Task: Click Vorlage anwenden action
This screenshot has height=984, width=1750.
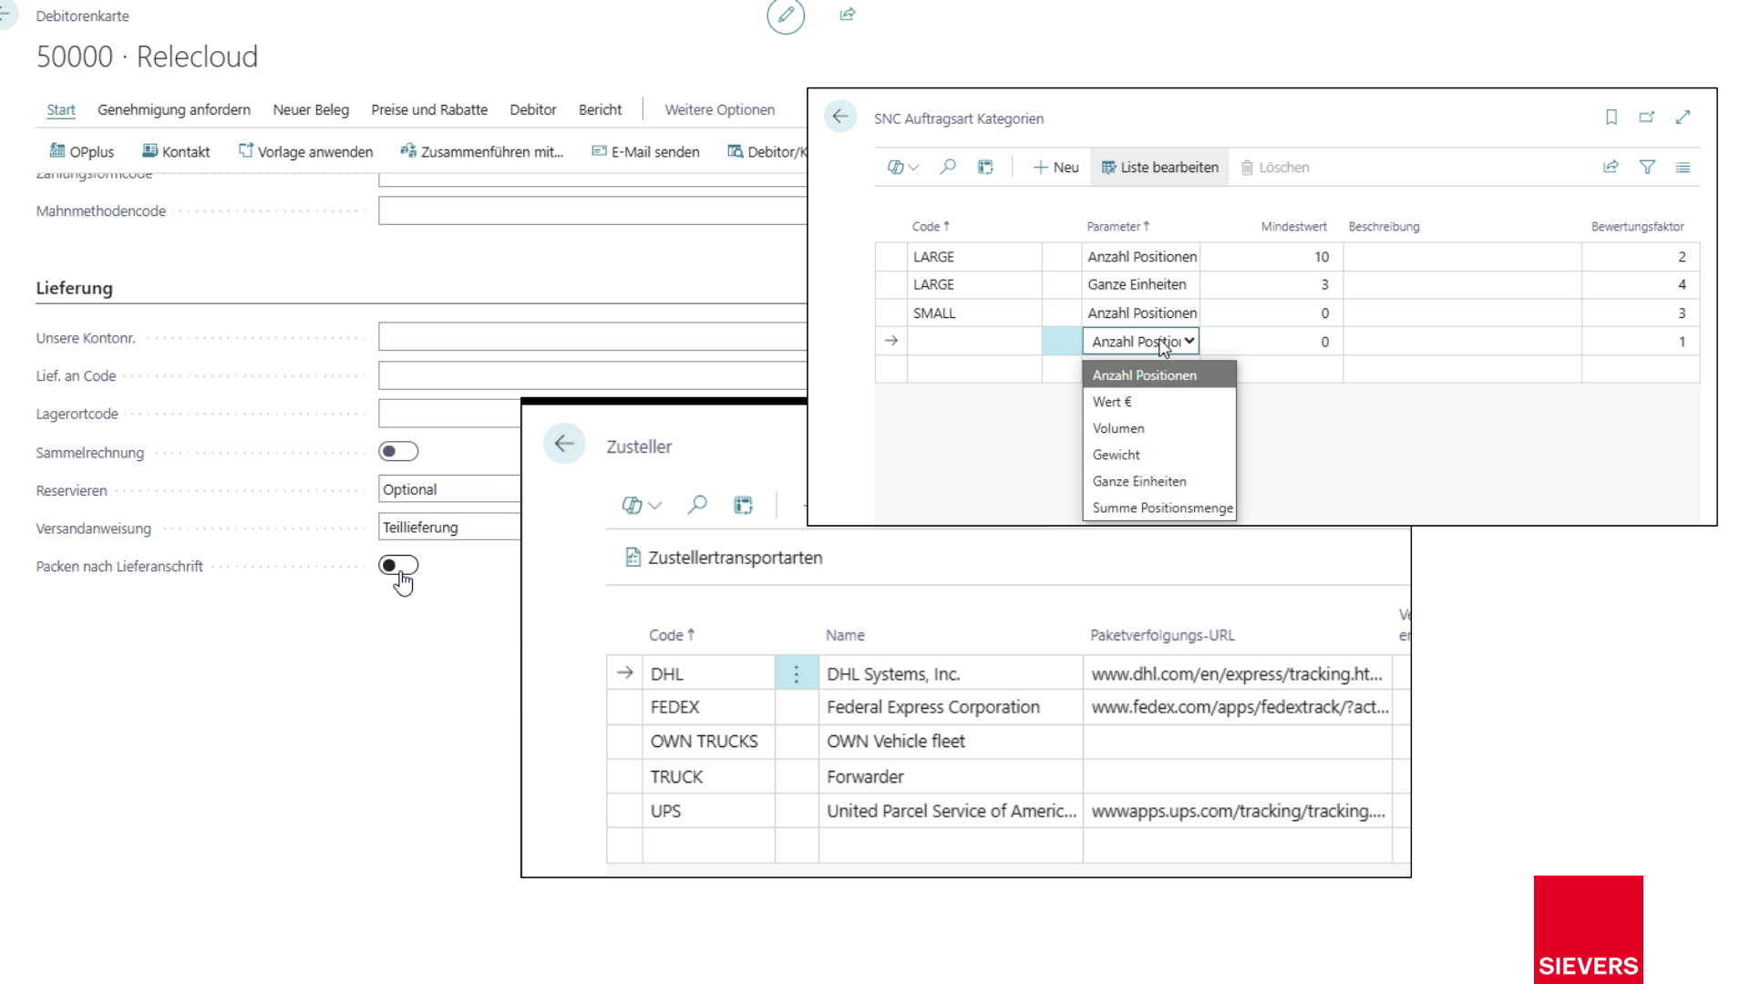Action: pyautogui.click(x=305, y=151)
